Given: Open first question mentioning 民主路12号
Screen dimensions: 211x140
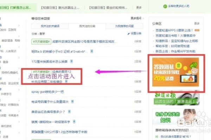Looking at the screenshot, I should pyautogui.click(x=84, y=42).
